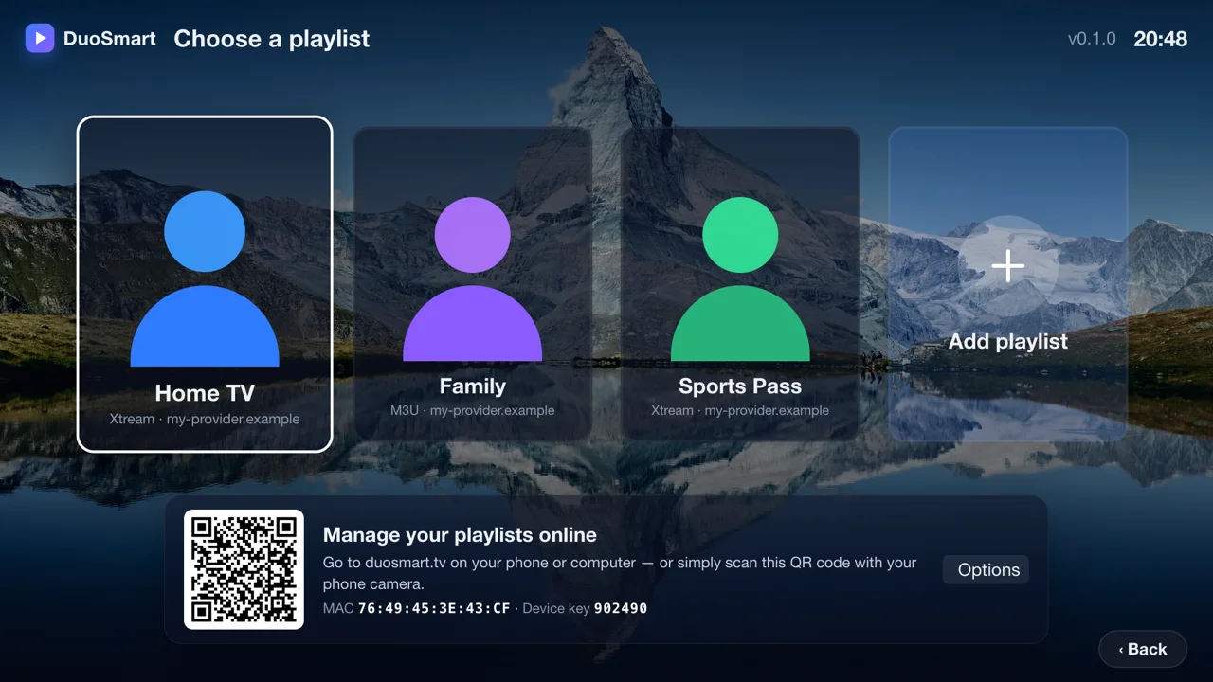
Task: Click the DuoSmart play logo icon
Action: (40, 39)
